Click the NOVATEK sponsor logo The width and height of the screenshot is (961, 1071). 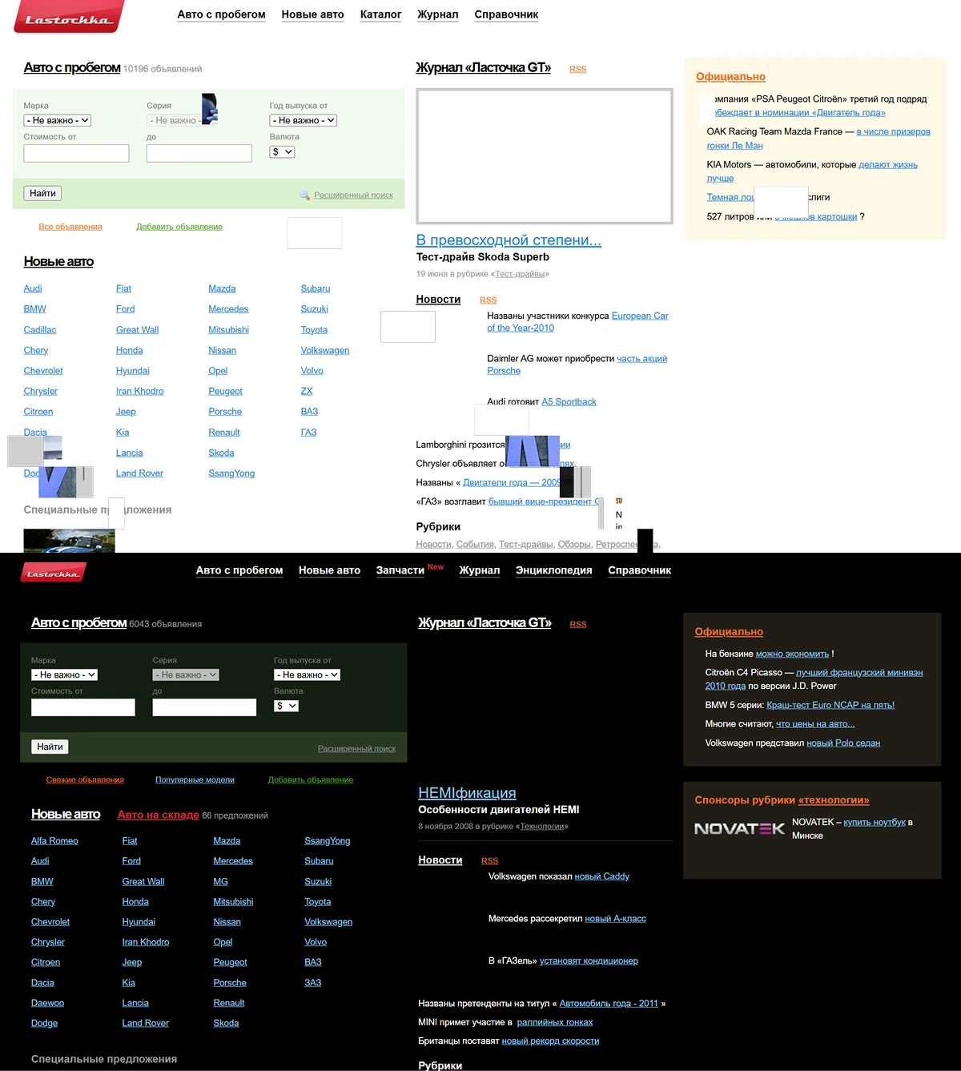[739, 828]
